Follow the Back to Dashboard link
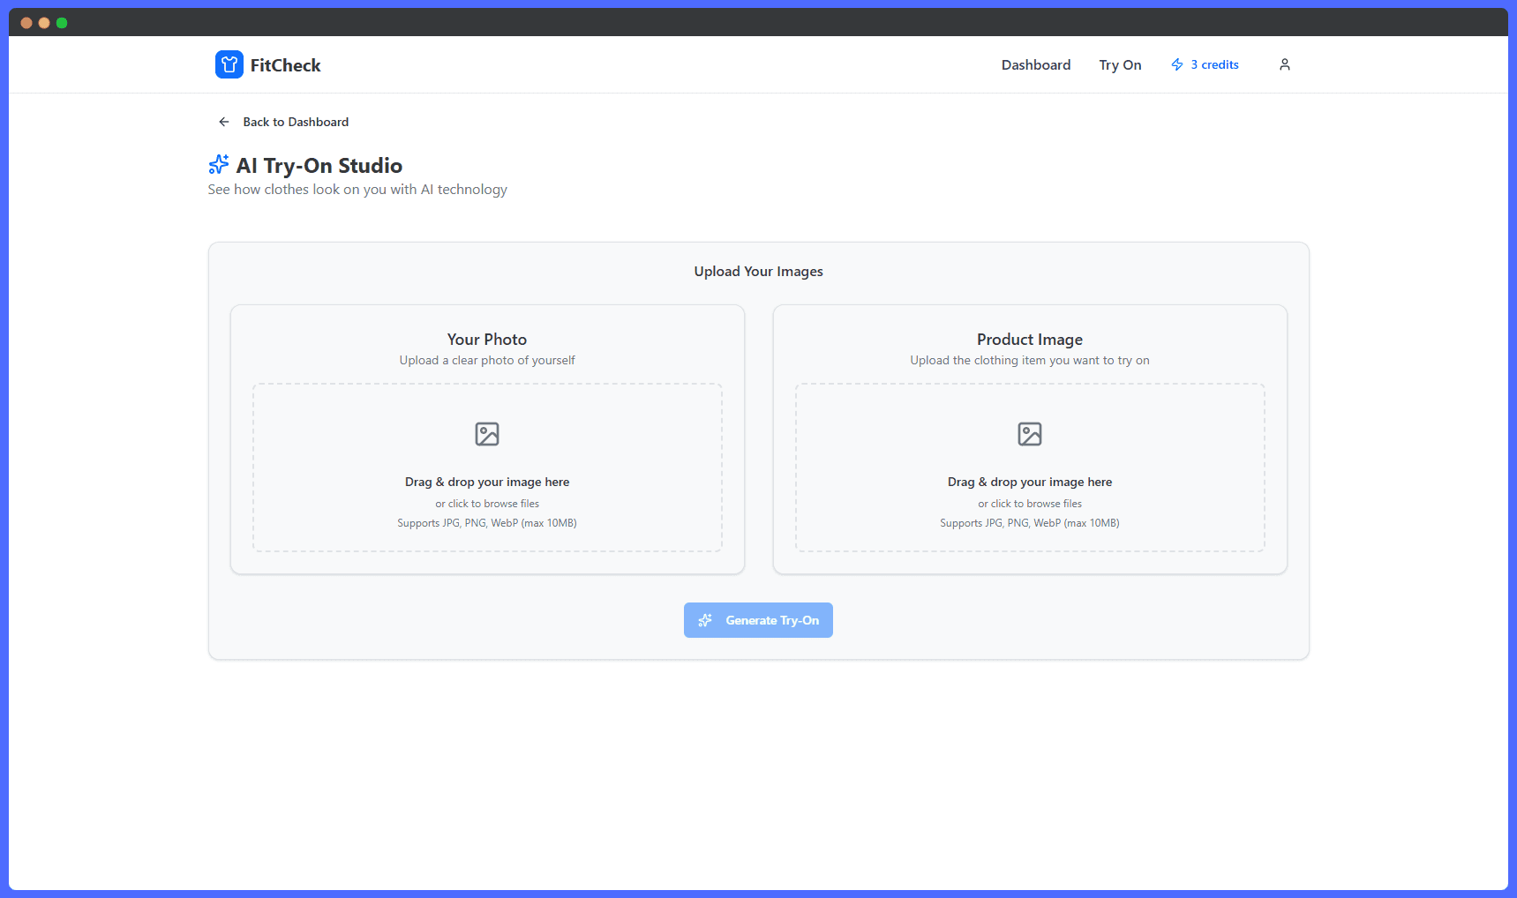The height and width of the screenshot is (898, 1517). tap(296, 122)
